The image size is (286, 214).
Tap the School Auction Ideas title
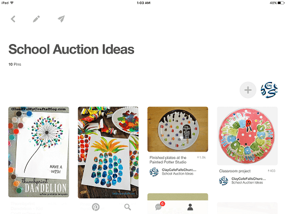point(71,49)
